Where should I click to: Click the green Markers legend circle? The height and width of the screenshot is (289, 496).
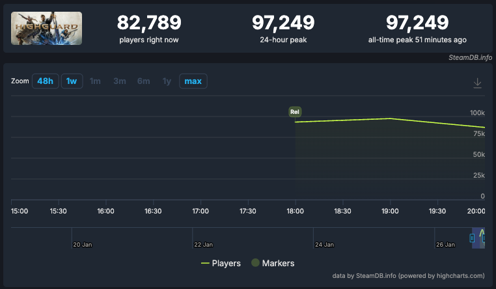click(x=256, y=263)
